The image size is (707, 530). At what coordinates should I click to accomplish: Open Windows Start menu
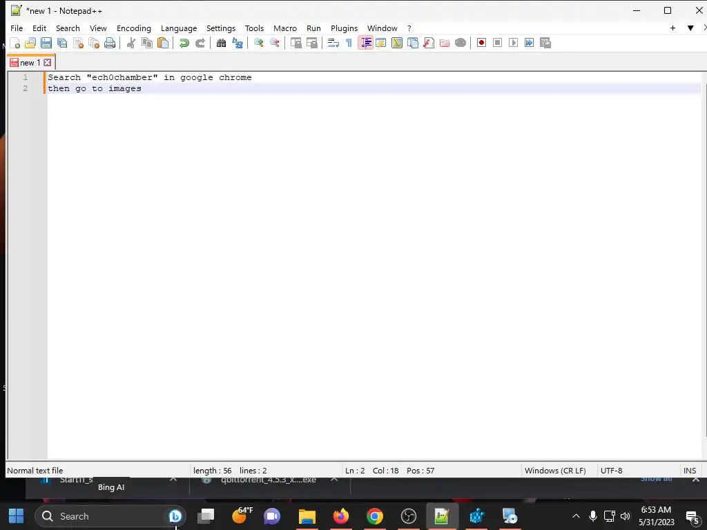[17, 516]
